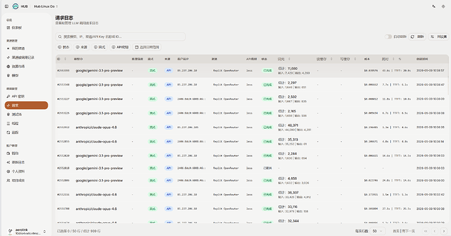
Task: Toggle the auto refresh switch
Action: coord(388,37)
